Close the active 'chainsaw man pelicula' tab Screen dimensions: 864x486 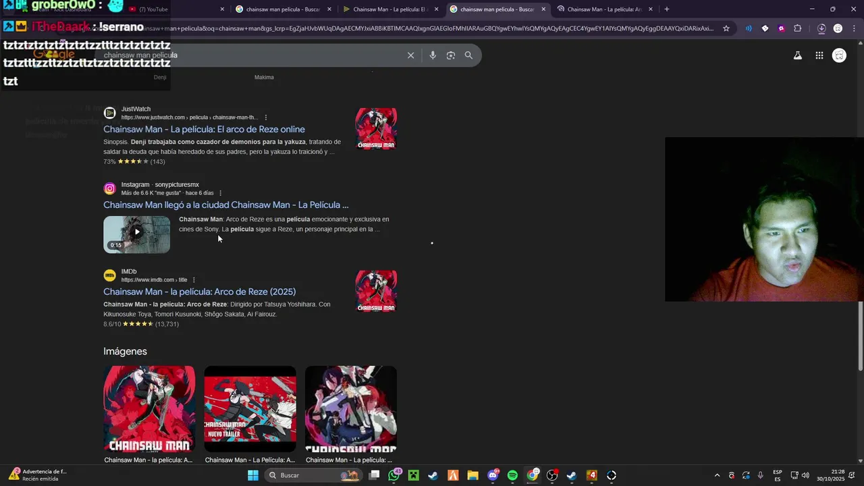pyautogui.click(x=543, y=9)
